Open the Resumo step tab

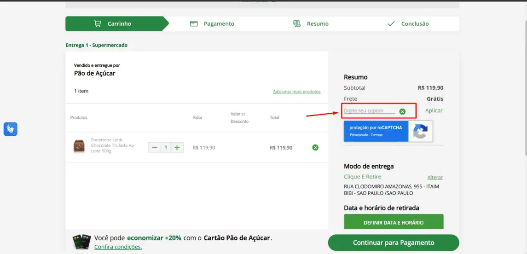click(311, 24)
